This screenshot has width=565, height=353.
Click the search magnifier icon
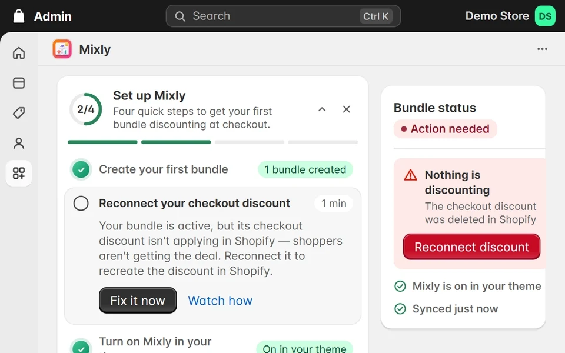click(180, 16)
